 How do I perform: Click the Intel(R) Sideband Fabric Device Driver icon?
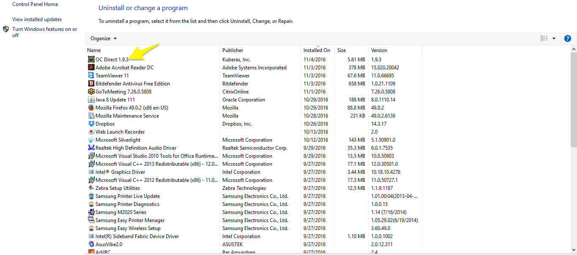91,236
